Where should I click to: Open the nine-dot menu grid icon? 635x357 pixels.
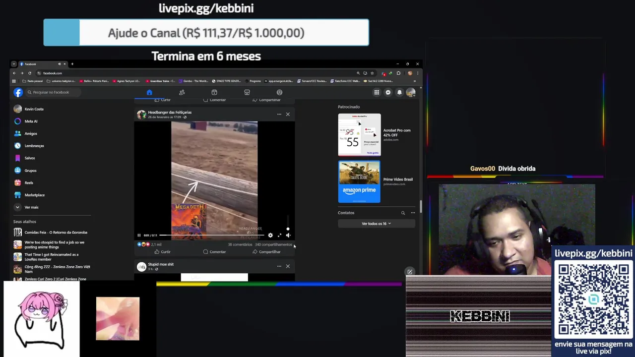tap(377, 92)
